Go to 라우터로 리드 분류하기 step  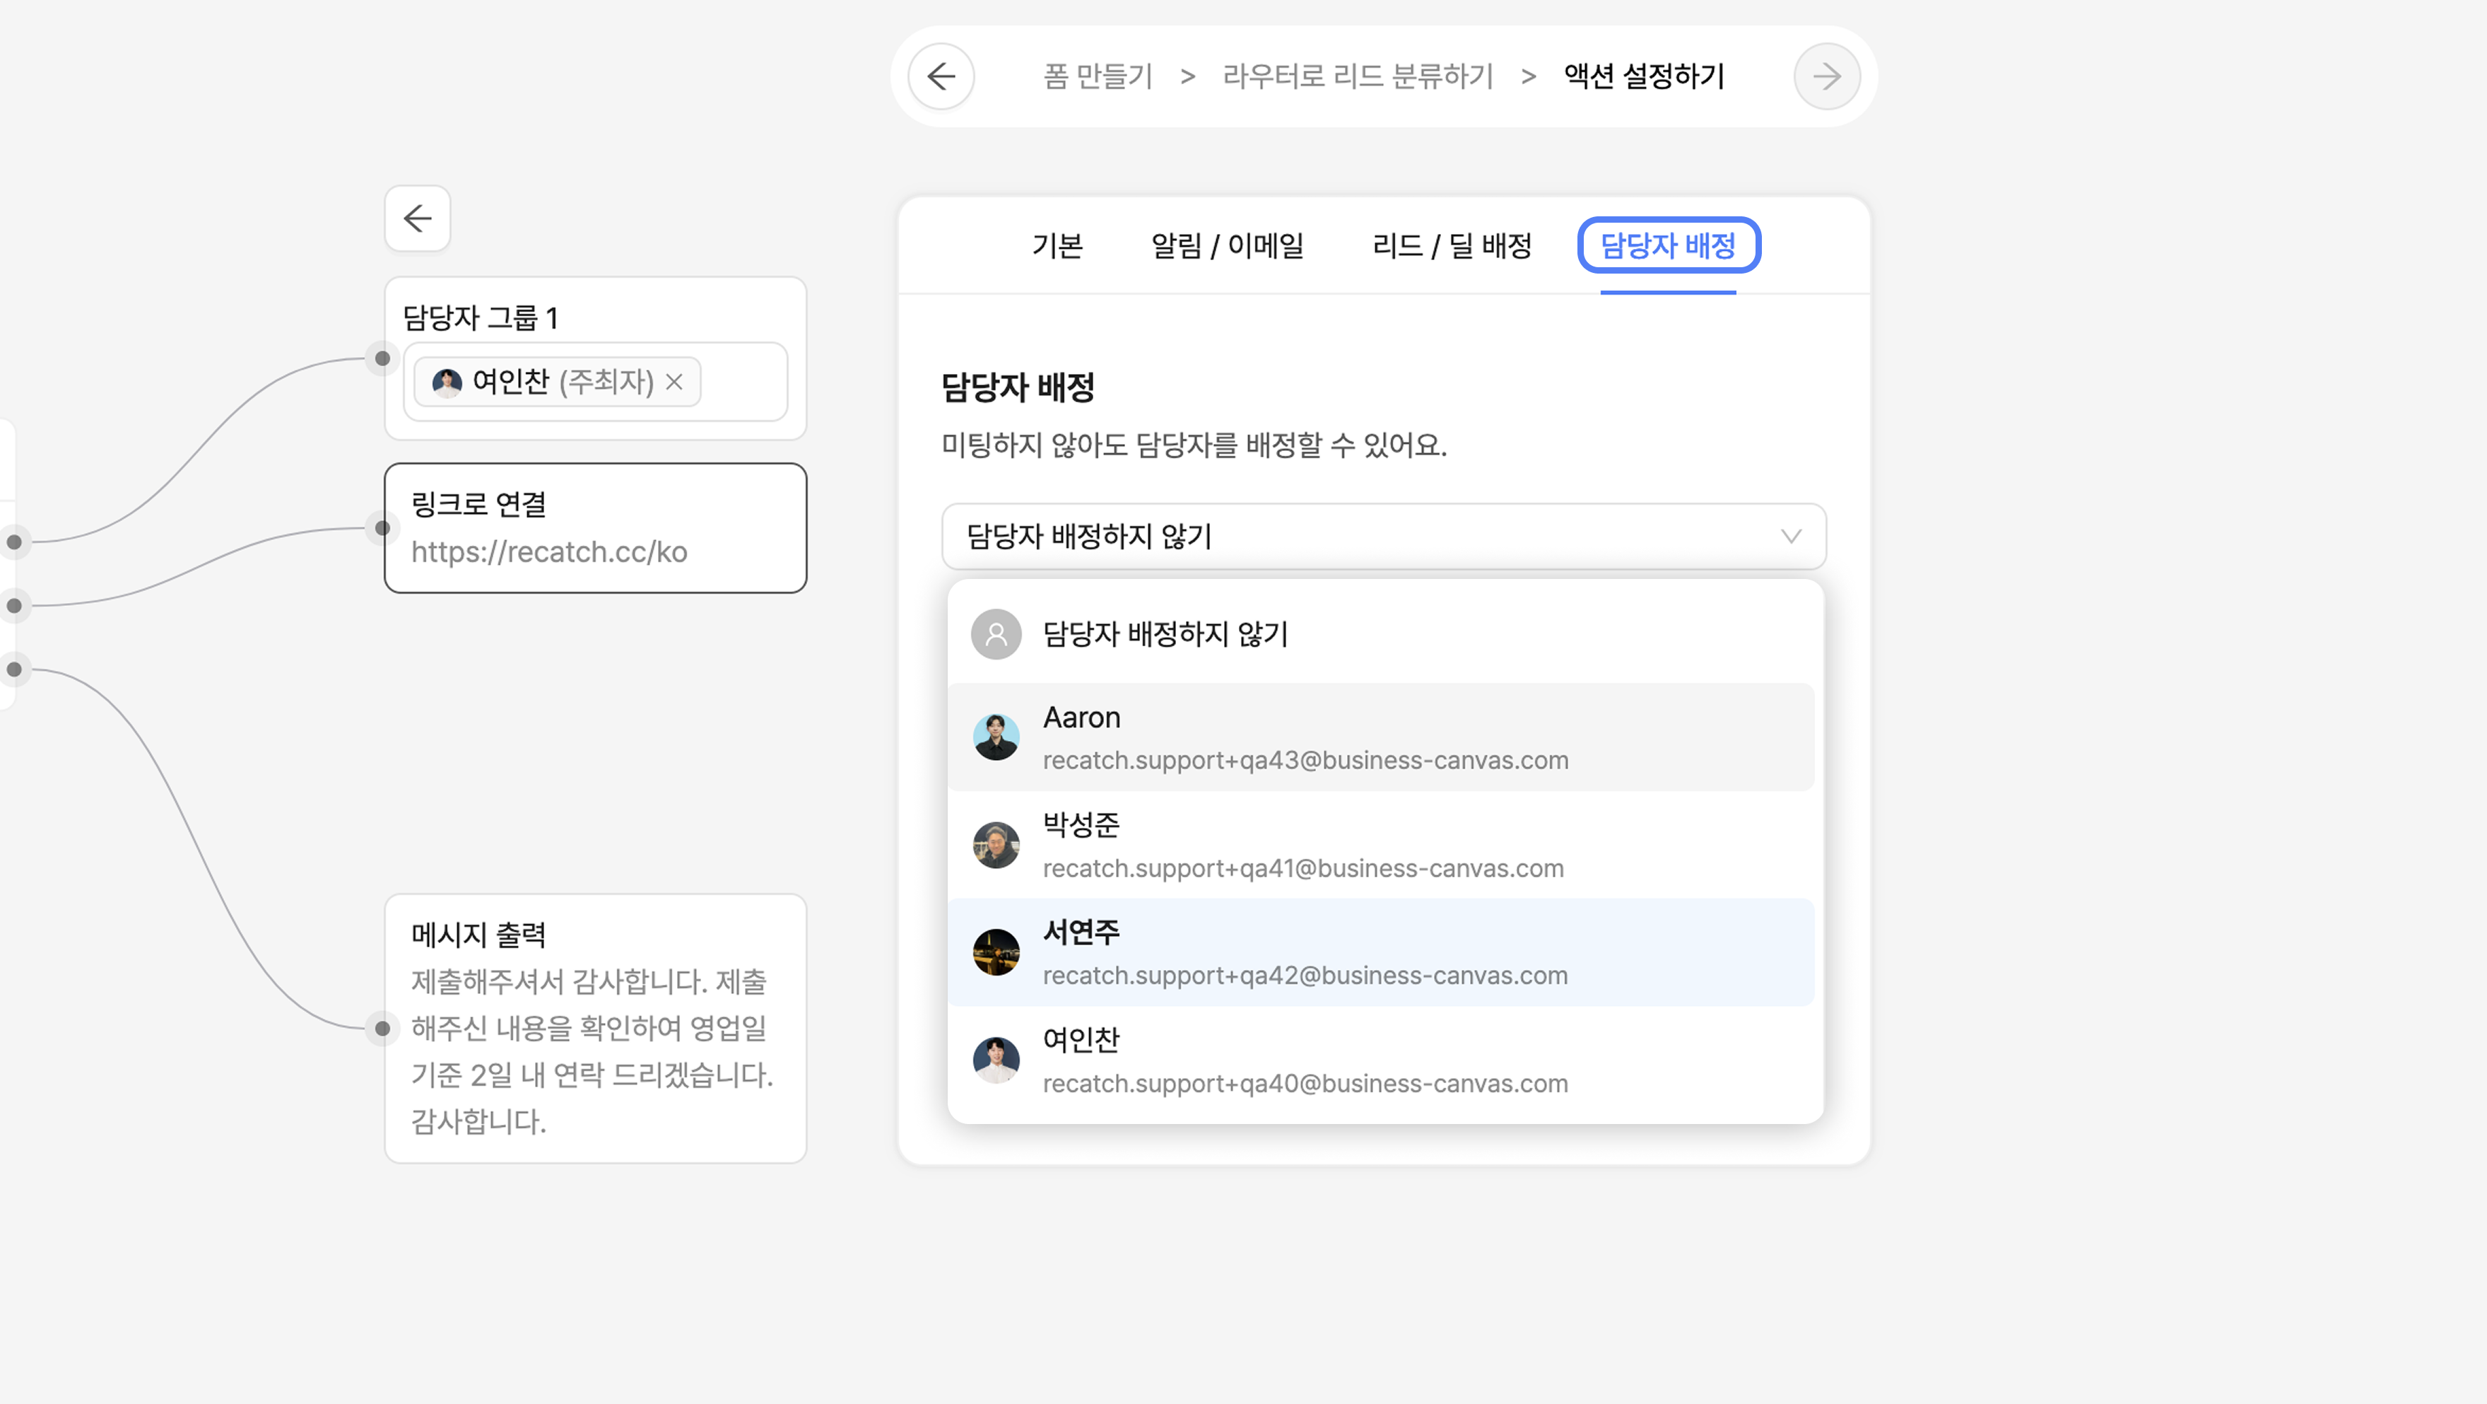pos(1358,76)
